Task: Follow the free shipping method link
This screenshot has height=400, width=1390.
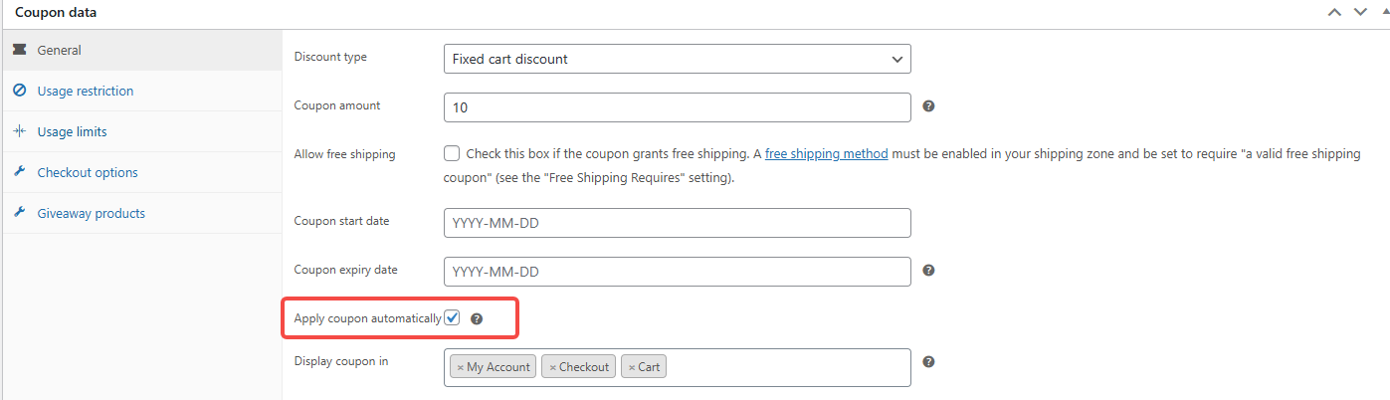Action: coord(826,154)
